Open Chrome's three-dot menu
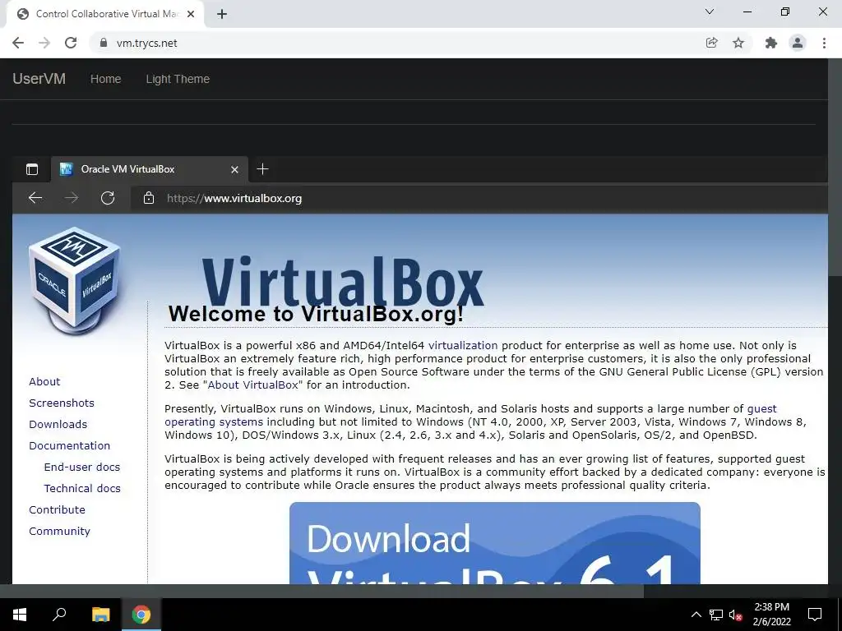 (824, 43)
